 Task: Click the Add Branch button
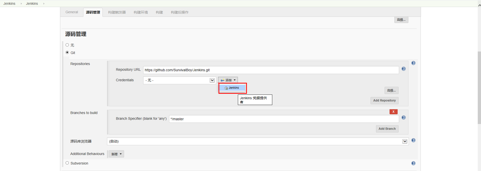(x=387, y=129)
